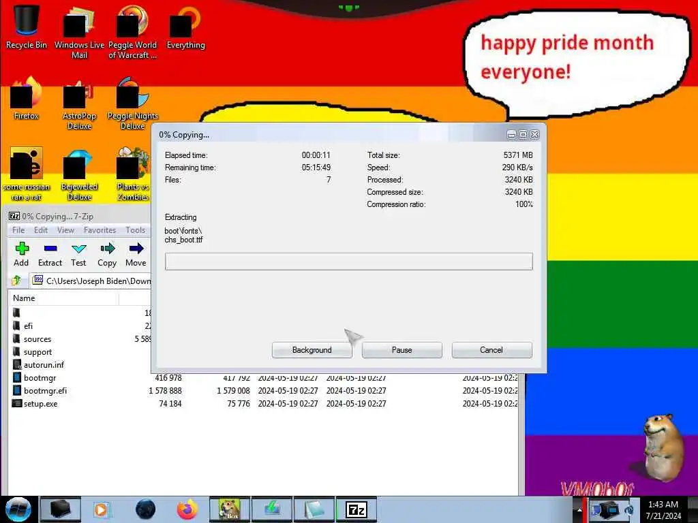Image resolution: width=698 pixels, height=523 pixels.
Task: Select the bootmgr.efi file row
Action: pyautogui.click(x=264, y=390)
